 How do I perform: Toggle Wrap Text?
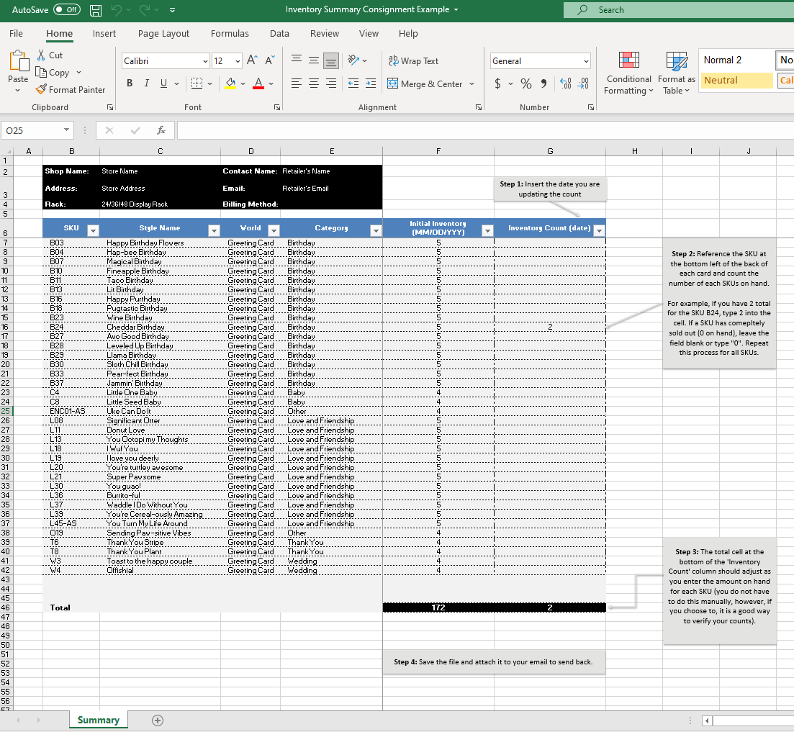(x=413, y=60)
